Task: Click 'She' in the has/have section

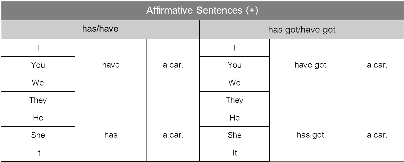Action: coord(38,135)
